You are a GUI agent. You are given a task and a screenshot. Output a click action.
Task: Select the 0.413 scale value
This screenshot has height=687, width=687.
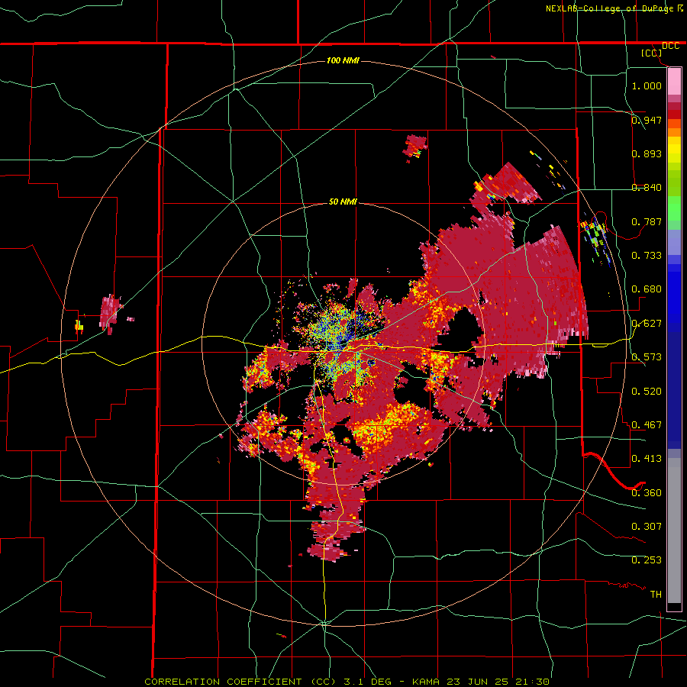click(x=647, y=459)
